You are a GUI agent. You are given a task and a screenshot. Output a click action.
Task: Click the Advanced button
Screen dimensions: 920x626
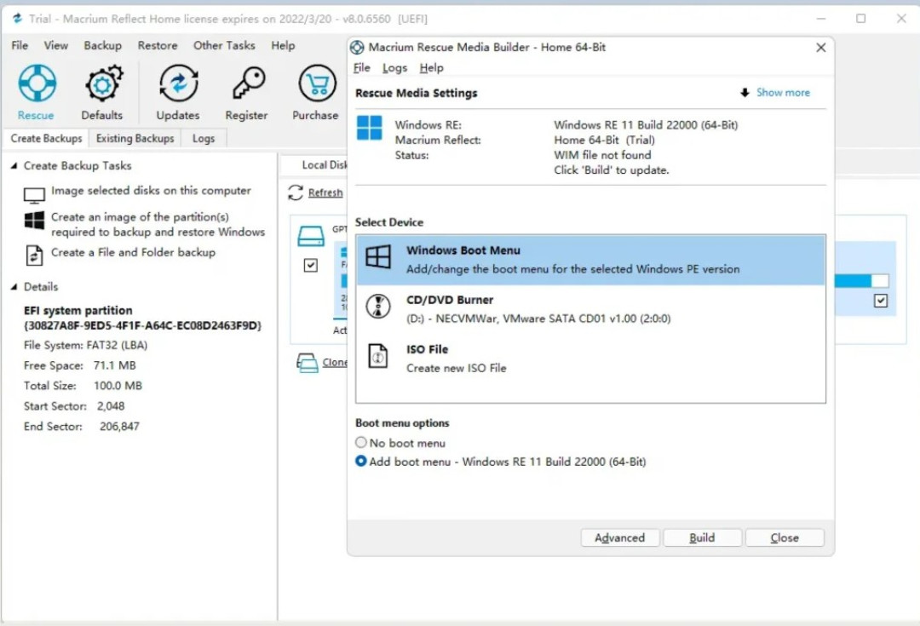(619, 537)
